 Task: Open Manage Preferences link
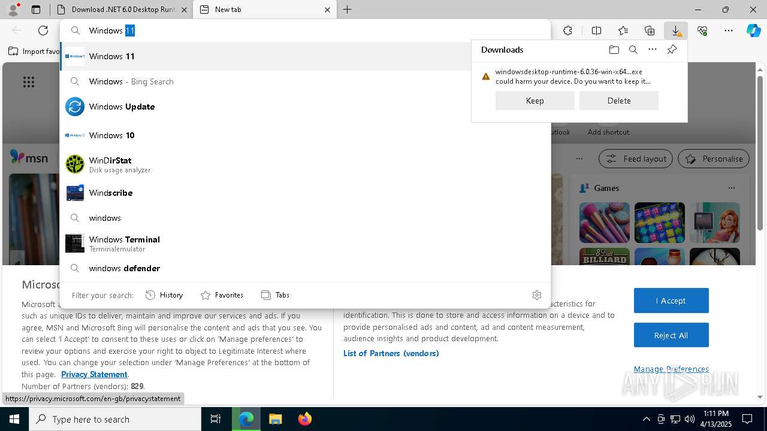click(671, 369)
